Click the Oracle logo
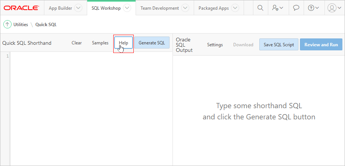Screen dimensions: 345x166 pyautogui.click(x=21, y=8)
